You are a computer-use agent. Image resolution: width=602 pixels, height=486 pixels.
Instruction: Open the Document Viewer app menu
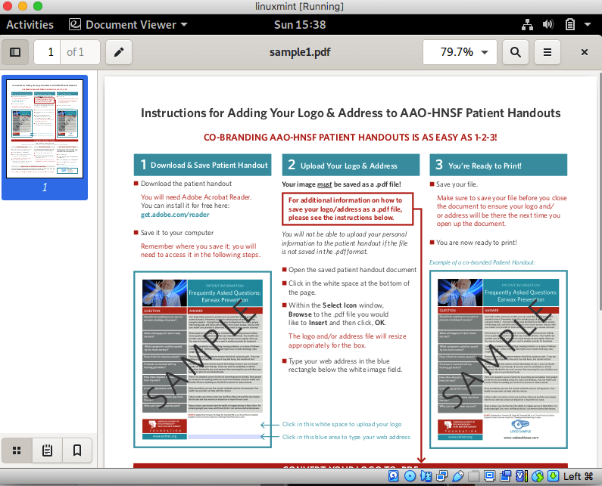coord(128,25)
